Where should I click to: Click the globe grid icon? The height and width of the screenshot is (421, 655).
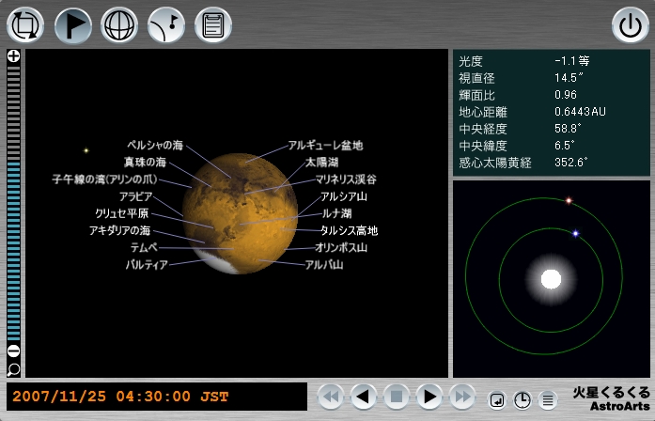click(119, 25)
